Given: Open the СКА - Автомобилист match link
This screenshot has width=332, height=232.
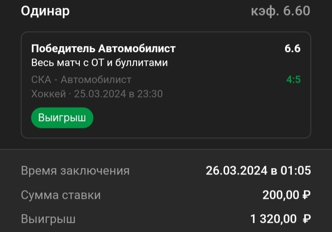Looking at the screenshot, I should (x=81, y=80).
